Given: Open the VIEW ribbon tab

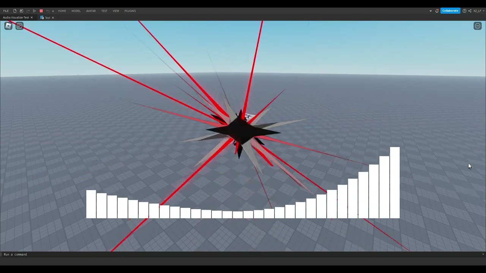Looking at the screenshot, I should [116, 11].
